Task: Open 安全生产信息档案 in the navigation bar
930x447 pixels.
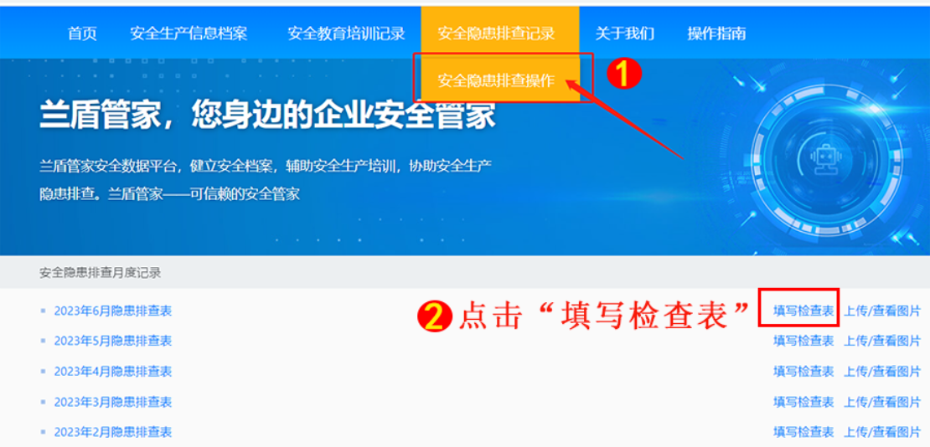Action: click(189, 33)
